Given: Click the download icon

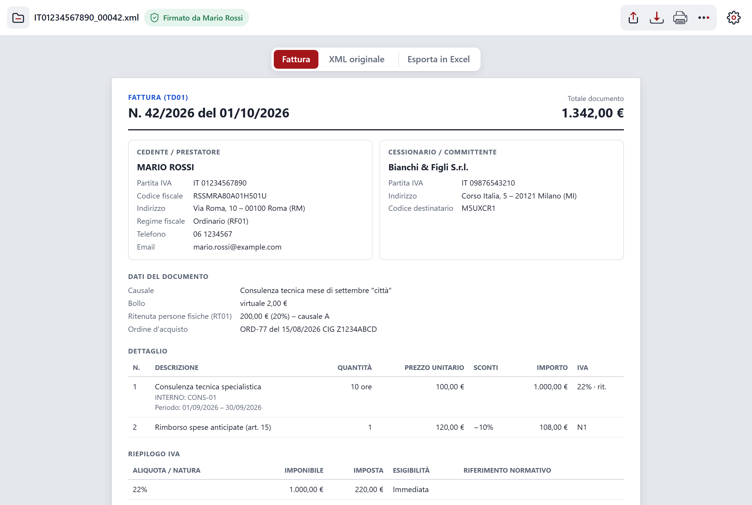Looking at the screenshot, I should tap(657, 18).
